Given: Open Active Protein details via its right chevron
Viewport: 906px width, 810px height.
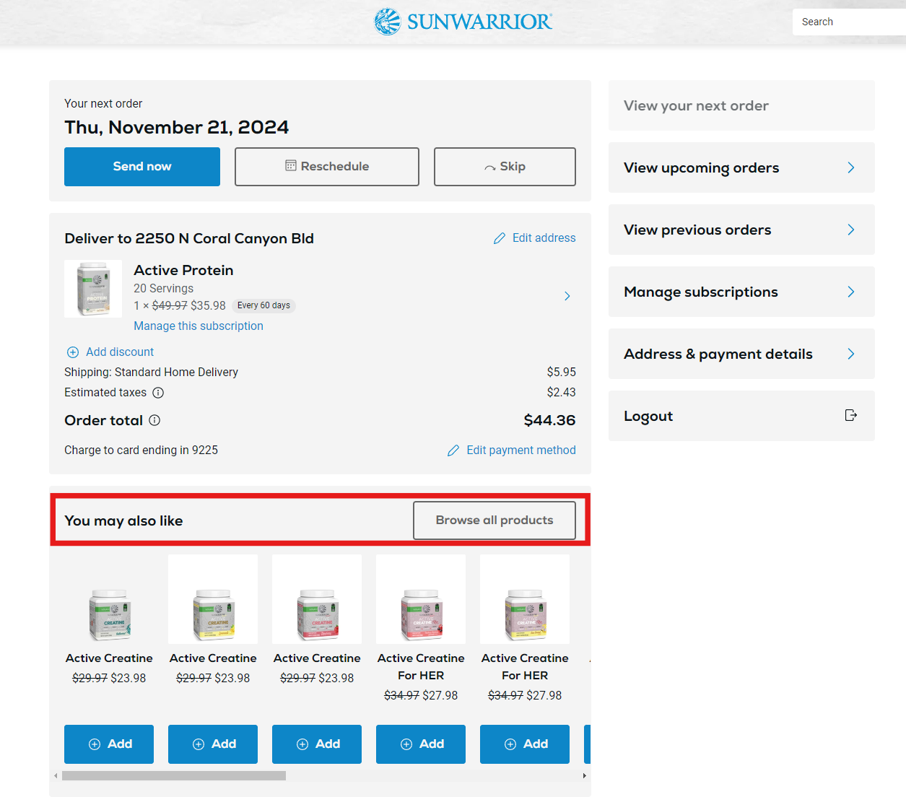Looking at the screenshot, I should click(x=567, y=296).
